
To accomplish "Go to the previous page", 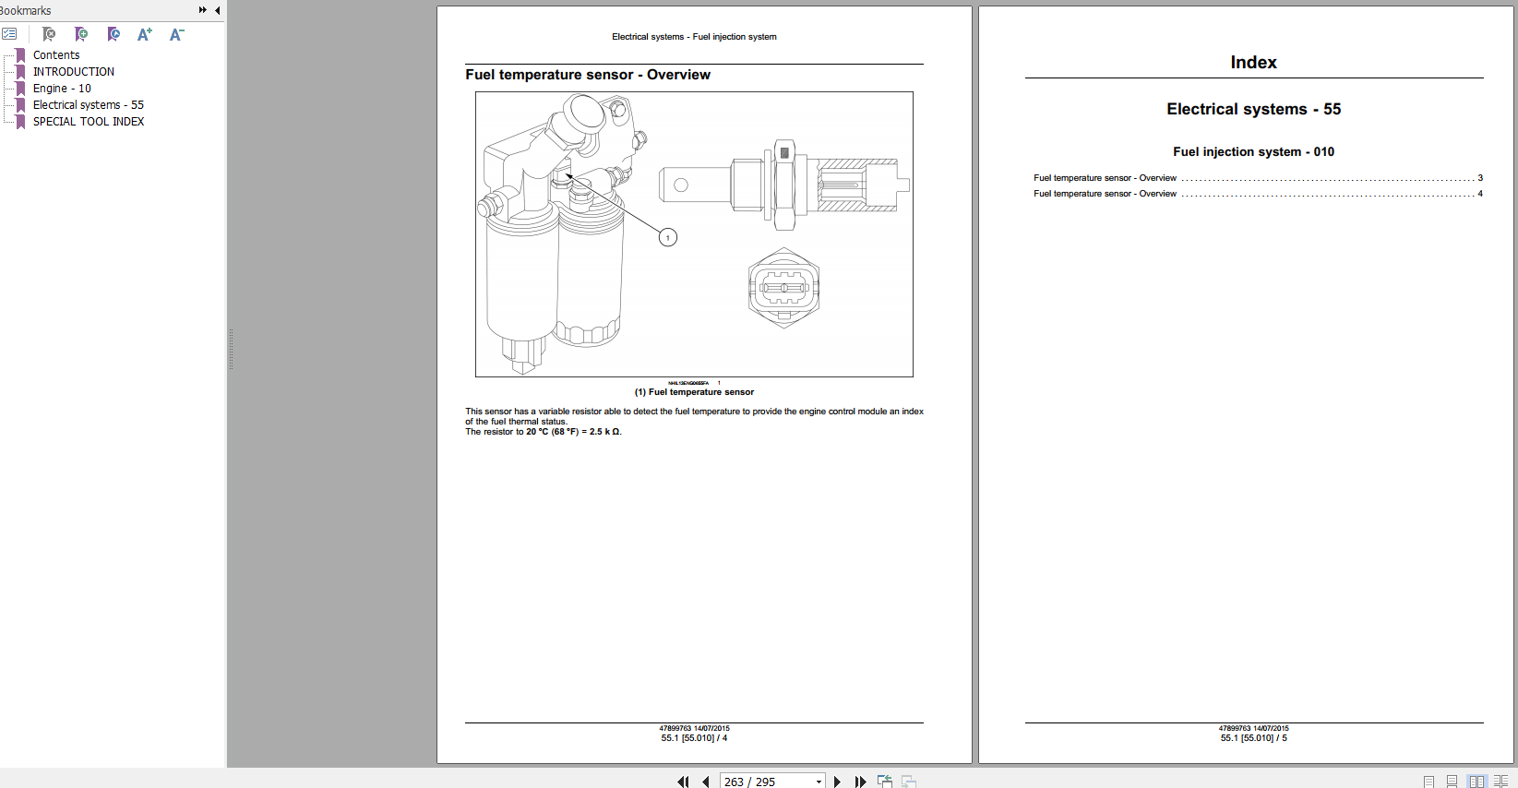I will point(706,782).
